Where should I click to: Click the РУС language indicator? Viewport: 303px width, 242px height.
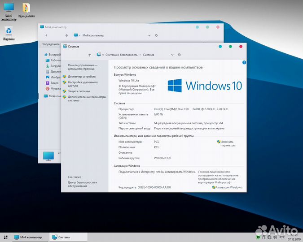coord(282,237)
